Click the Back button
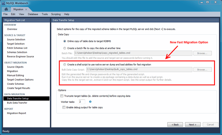The width and height of the screenshot is (222, 135). (175, 125)
